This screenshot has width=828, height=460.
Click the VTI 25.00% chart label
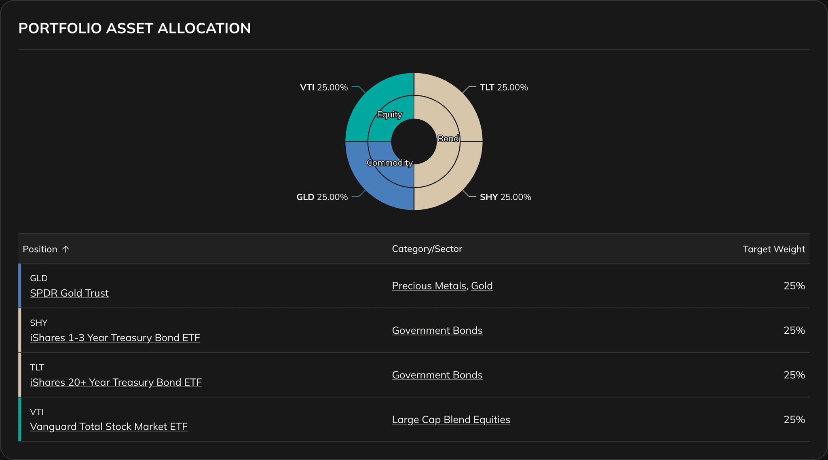click(x=323, y=87)
